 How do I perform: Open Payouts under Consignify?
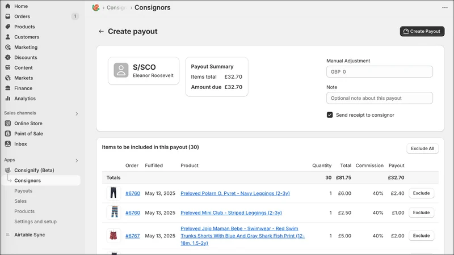point(23,191)
